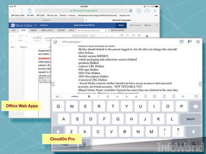Select the Heading 1 style
The height and width of the screenshot is (154, 206).
[x=38, y=39]
